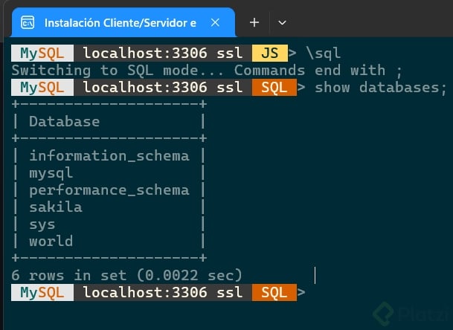
Task: Click the '6 rows in set' result line
Action: [x=126, y=275]
